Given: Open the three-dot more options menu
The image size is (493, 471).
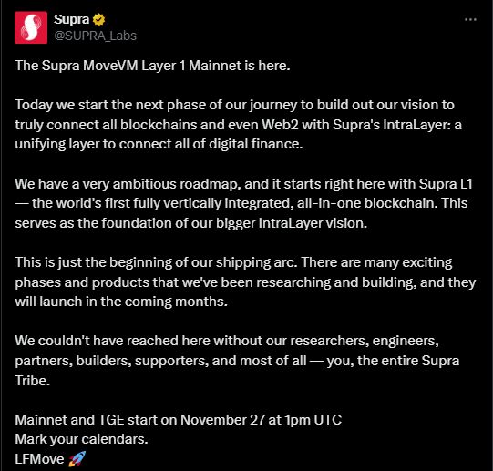Looking at the screenshot, I should click(x=470, y=19).
